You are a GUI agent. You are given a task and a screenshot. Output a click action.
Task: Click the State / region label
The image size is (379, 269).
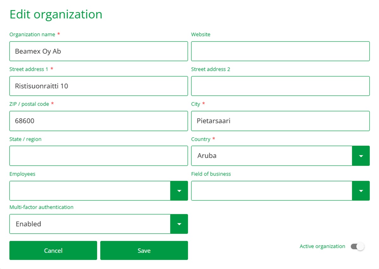pos(25,139)
